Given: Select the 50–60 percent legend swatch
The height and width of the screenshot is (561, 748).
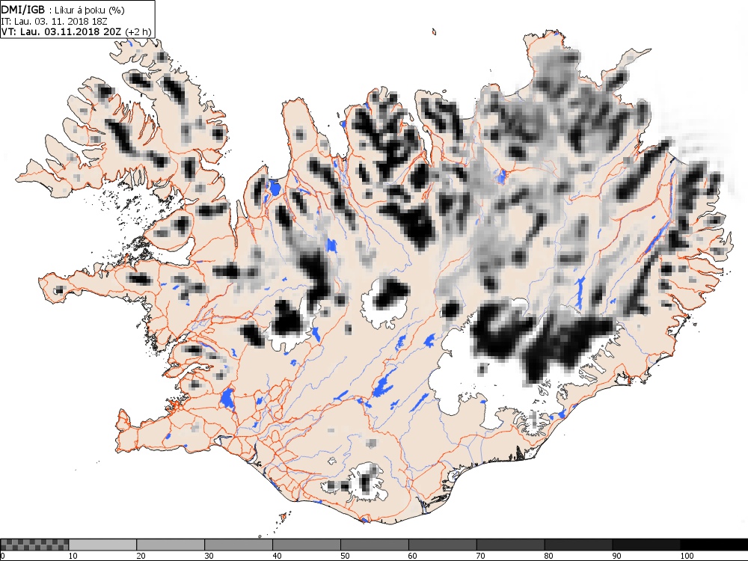Looking at the screenshot, I should point(375,545).
